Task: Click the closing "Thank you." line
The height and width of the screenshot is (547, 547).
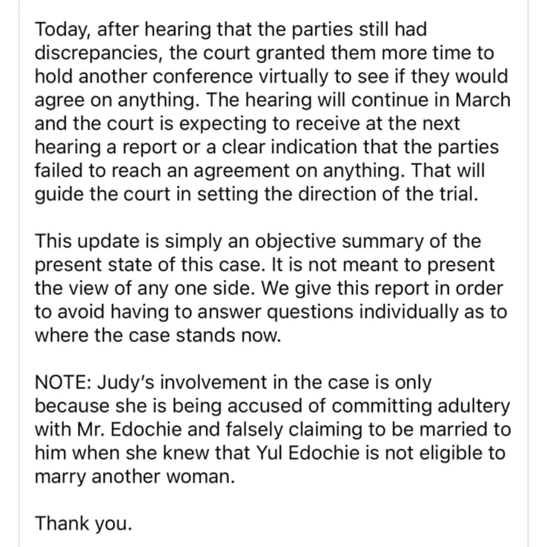Action: pos(83,523)
